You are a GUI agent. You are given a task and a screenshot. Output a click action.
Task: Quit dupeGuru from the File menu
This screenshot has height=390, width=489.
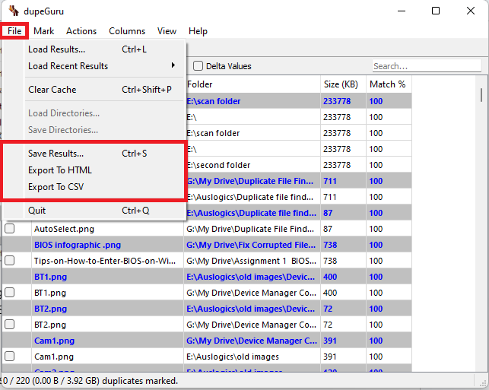[37, 211]
